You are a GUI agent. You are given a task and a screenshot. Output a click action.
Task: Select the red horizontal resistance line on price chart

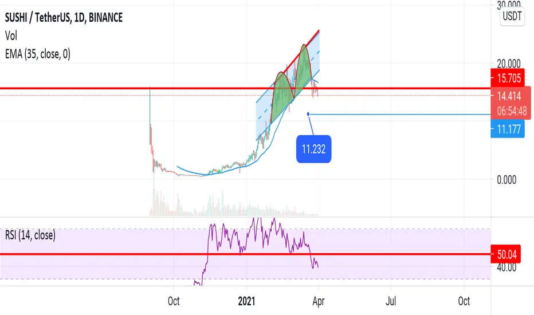pyautogui.click(x=245, y=89)
